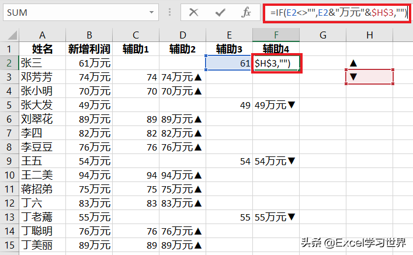Click cell C7 showing 82
The width and height of the screenshot is (413, 255).
pyautogui.click(x=136, y=133)
